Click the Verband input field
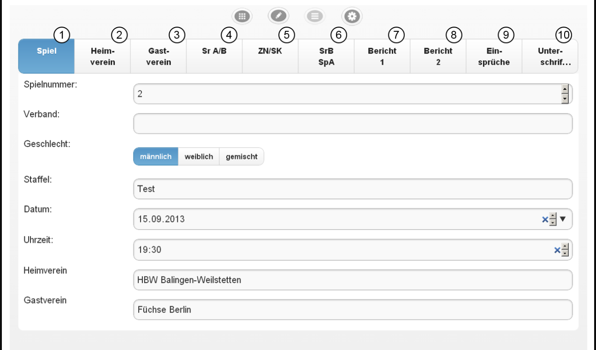 point(352,124)
